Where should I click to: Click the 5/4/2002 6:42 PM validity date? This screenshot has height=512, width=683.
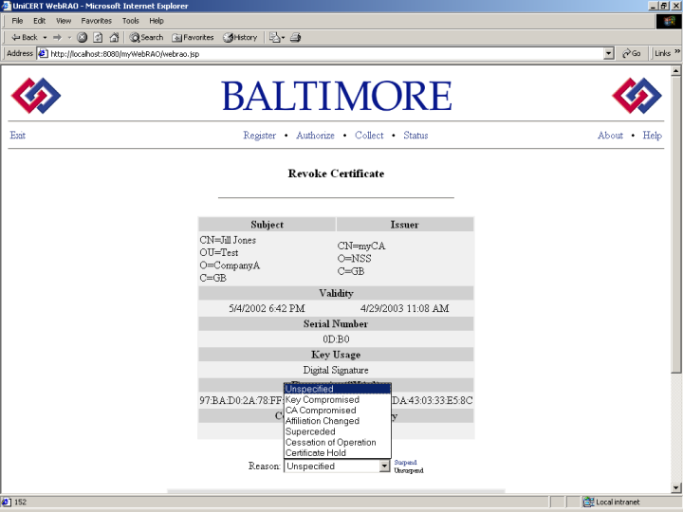pyautogui.click(x=267, y=309)
